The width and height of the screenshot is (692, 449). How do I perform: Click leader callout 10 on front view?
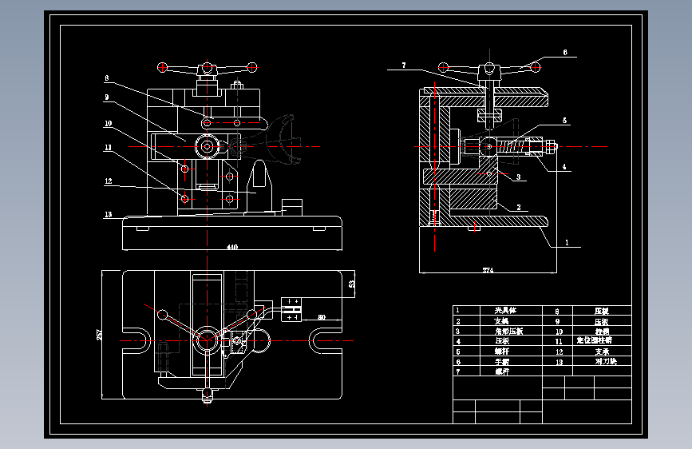[x=108, y=123]
